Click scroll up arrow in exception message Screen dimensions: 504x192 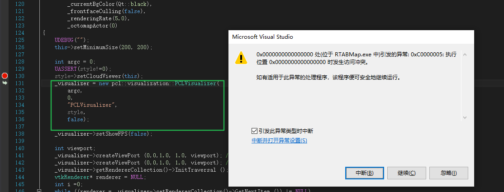point(464,54)
